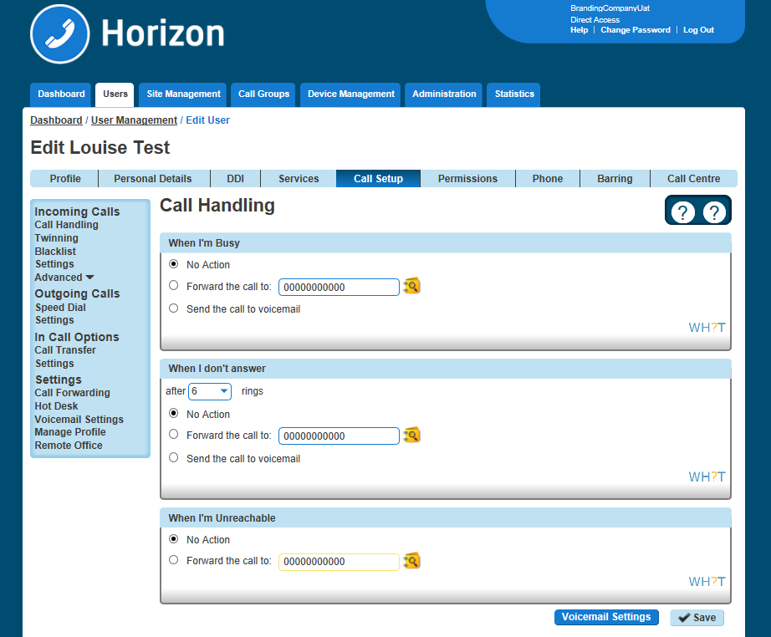The width and height of the screenshot is (771, 637).
Task: Open Call Handling in the sidebar
Action: pyautogui.click(x=66, y=225)
